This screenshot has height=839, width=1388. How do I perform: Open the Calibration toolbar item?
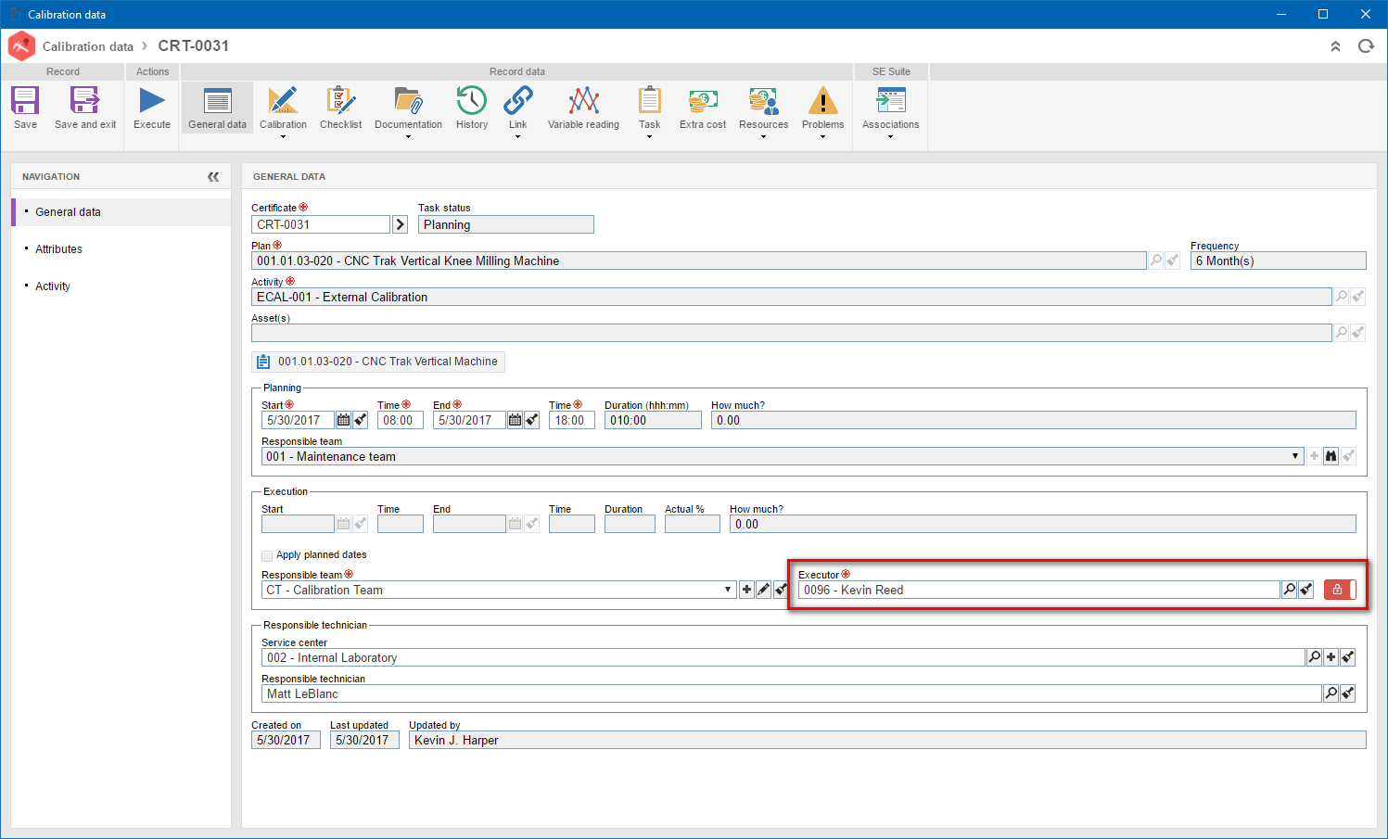point(283,108)
